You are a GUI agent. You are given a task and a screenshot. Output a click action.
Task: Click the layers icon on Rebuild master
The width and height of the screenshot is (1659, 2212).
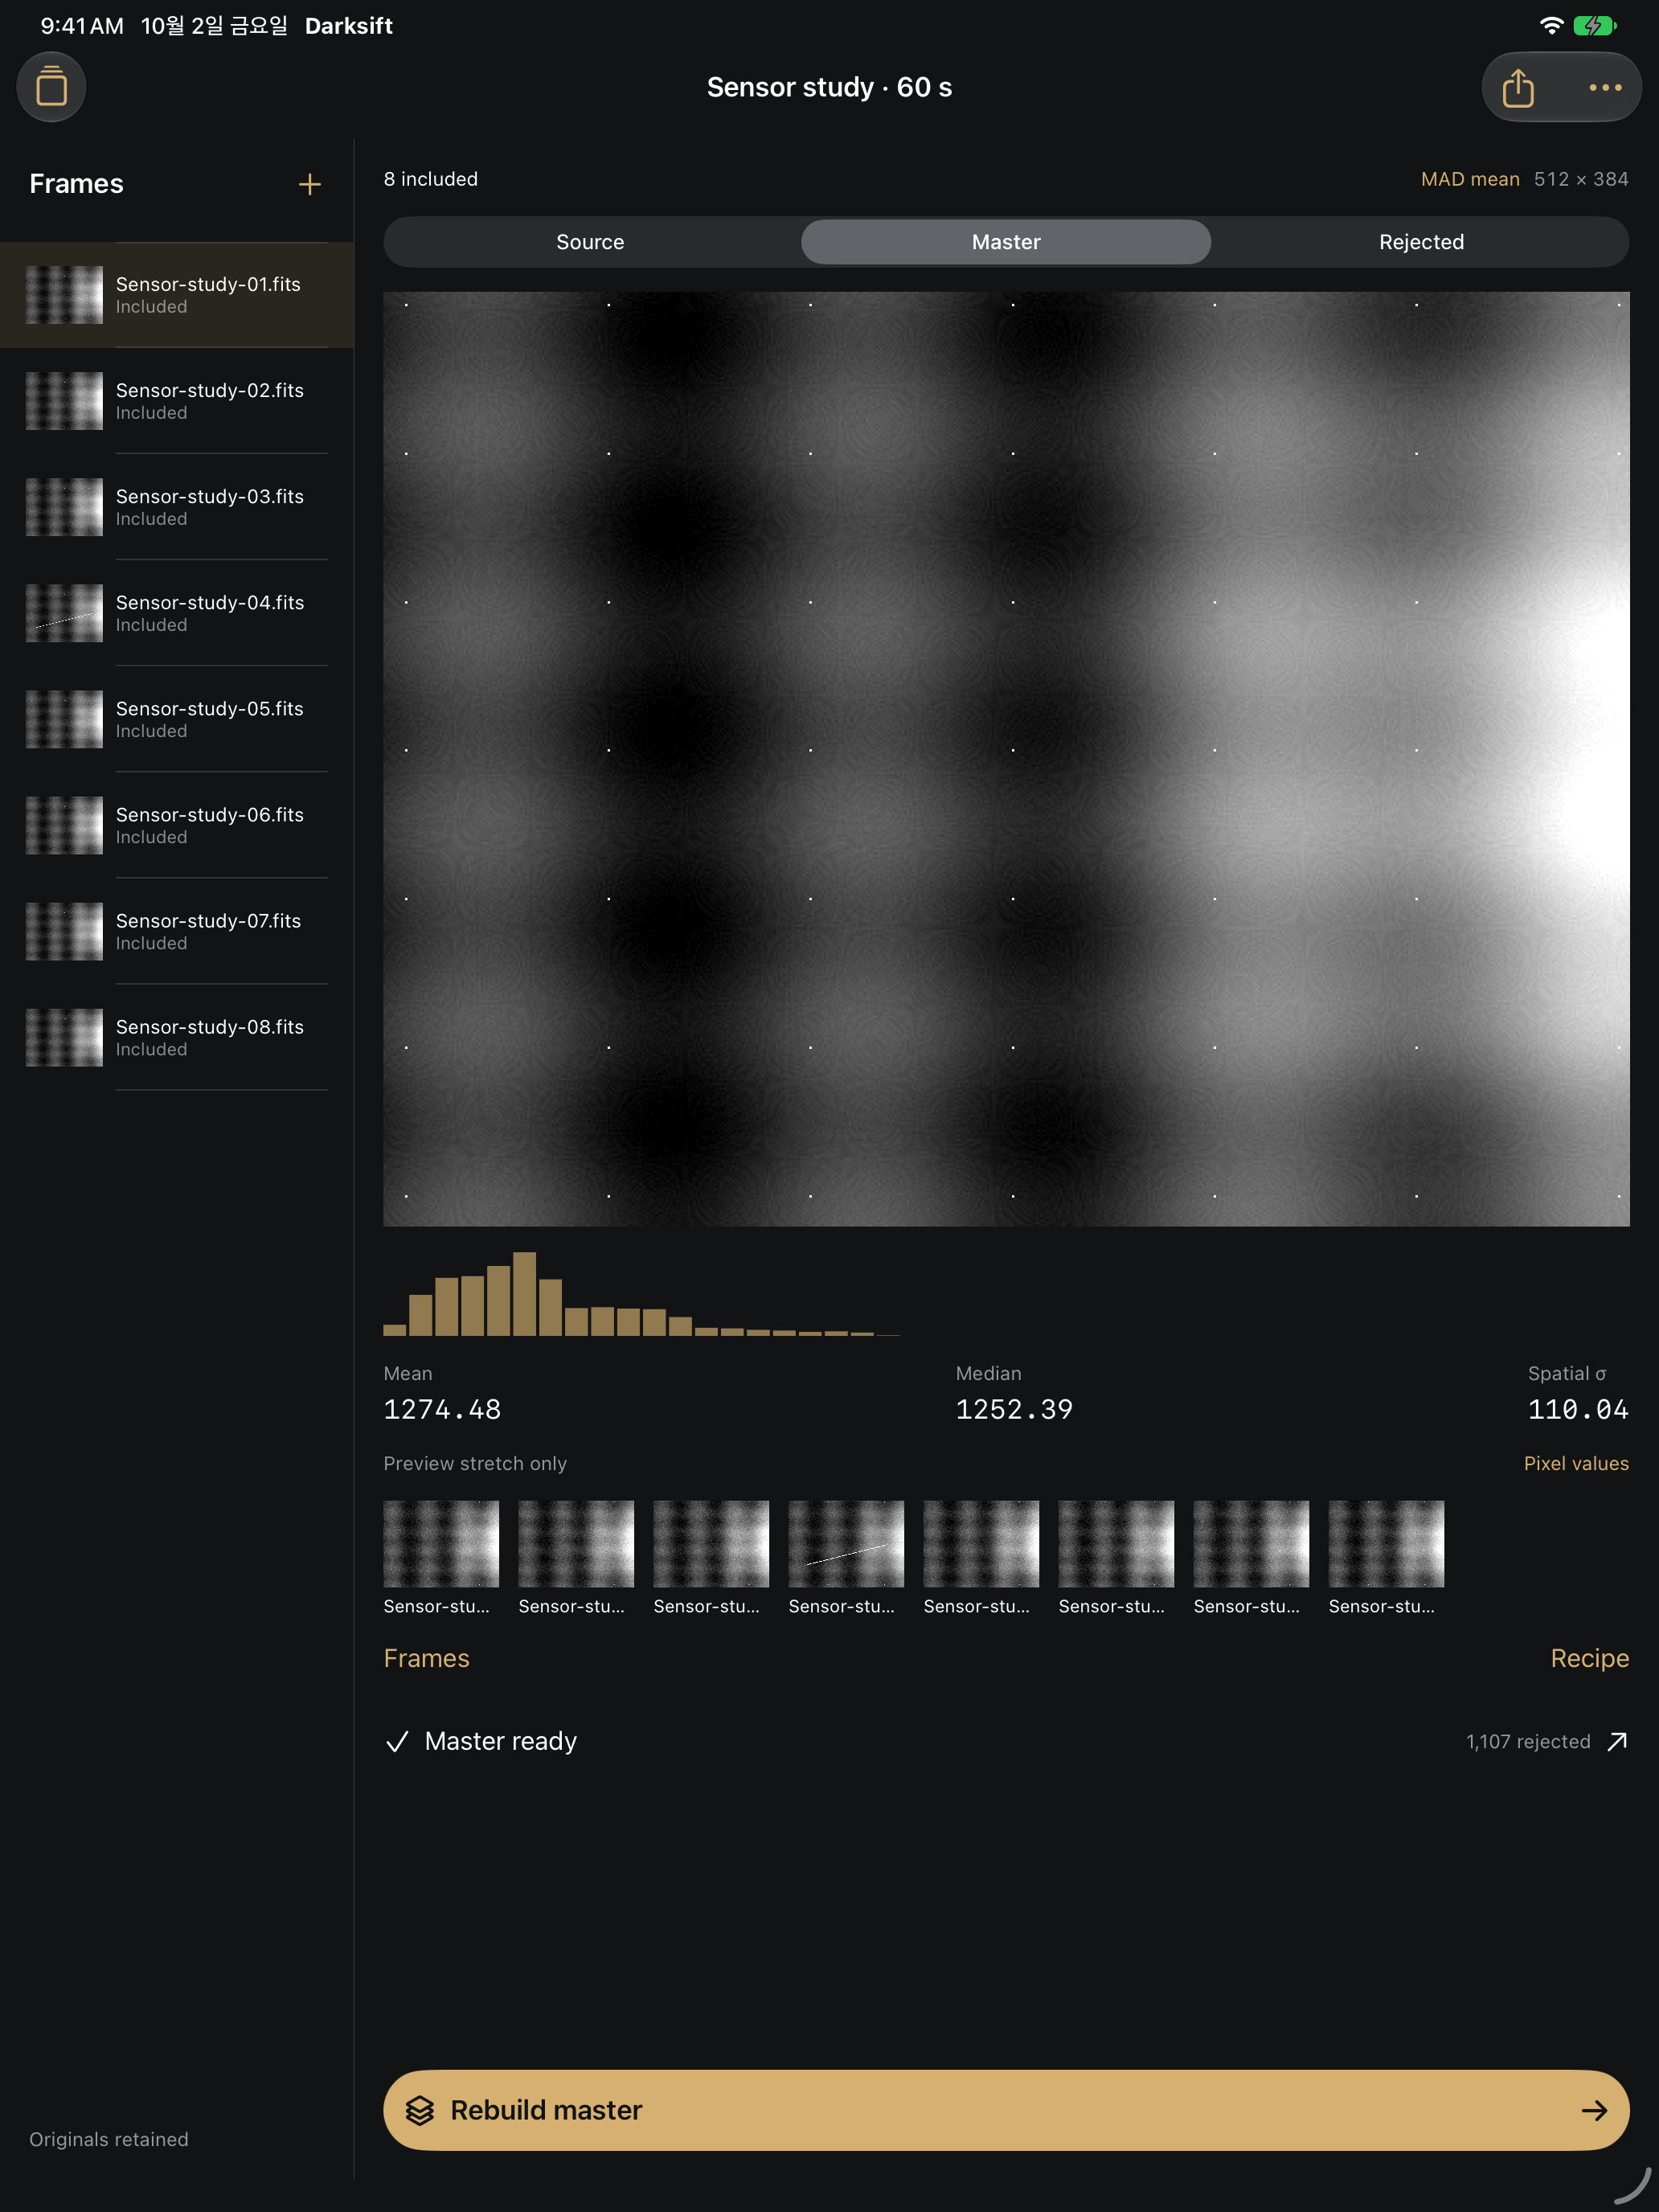[x=420, y=2110]
